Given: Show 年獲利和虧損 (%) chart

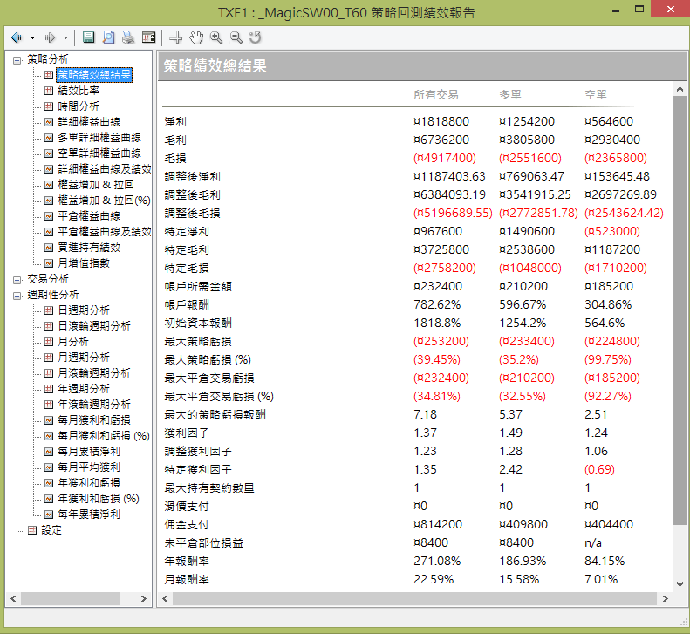Looking at the screenshot, I should coord(98,499).
